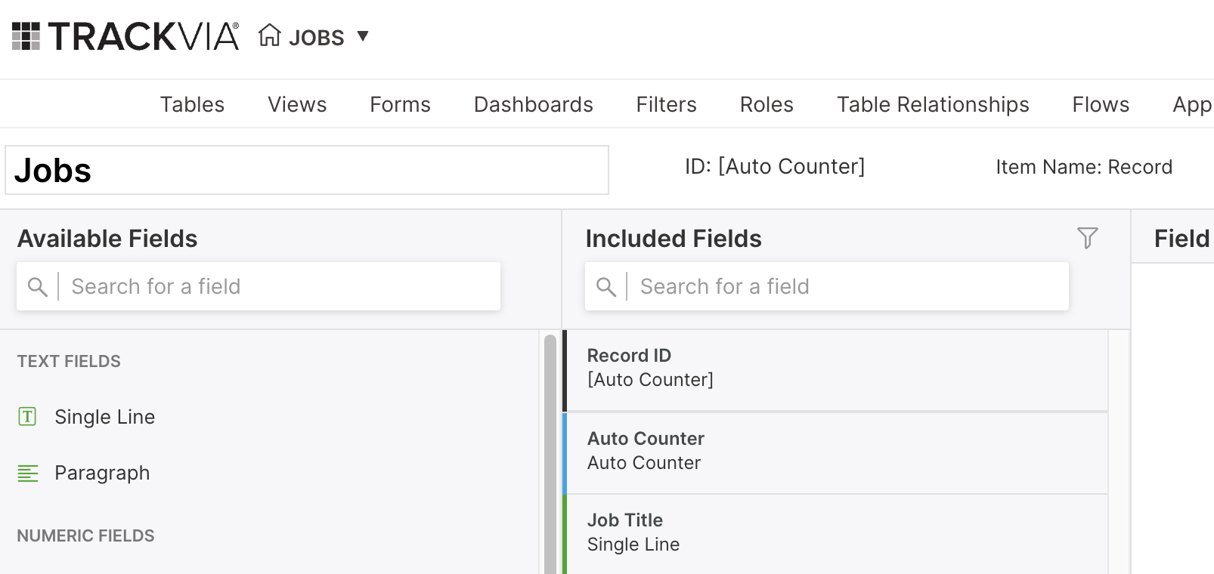Click the ID: [Auto Counter] label

775,166
